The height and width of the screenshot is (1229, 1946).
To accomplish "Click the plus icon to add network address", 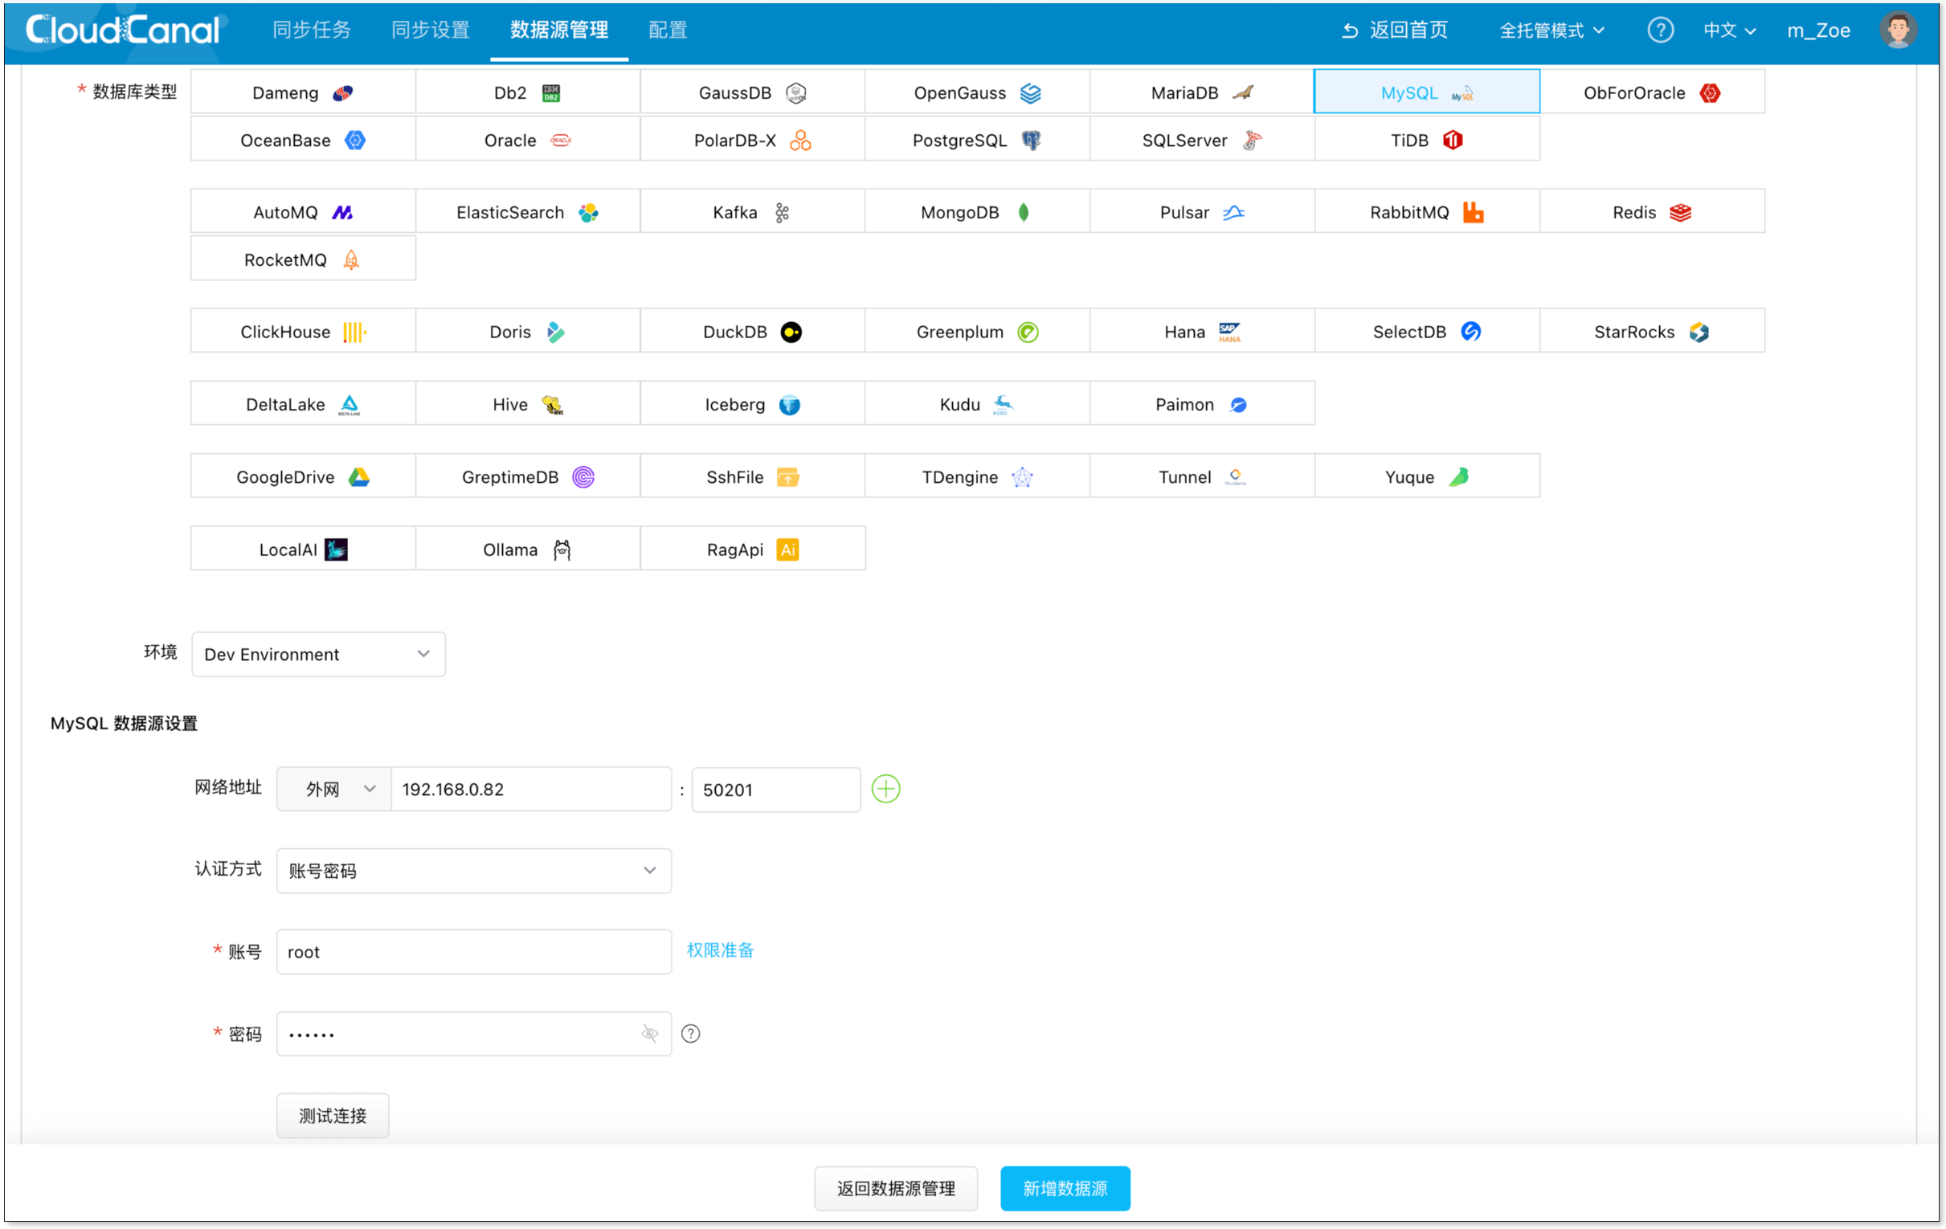I will [x=885, y=789].
